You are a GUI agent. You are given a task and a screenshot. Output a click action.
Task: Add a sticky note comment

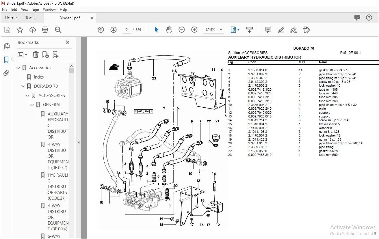268,30
